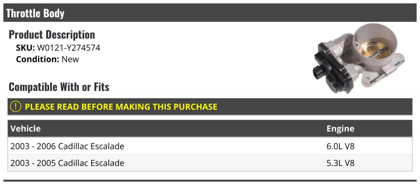Click the "SKU:" label
The image size is (420, 185).
point(25,48)
